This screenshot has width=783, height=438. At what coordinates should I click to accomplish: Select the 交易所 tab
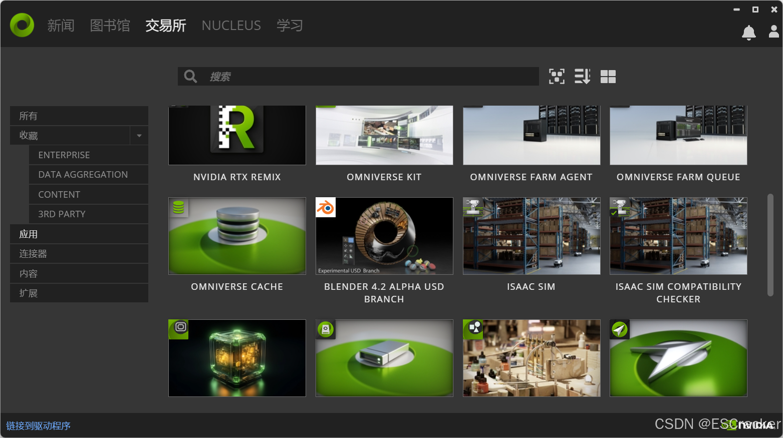pyautogui.click(x=166, y=26)
